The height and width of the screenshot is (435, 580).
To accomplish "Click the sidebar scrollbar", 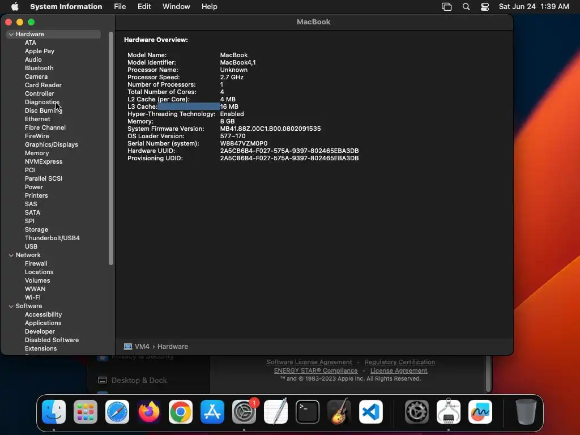I will tap(110, 148).
